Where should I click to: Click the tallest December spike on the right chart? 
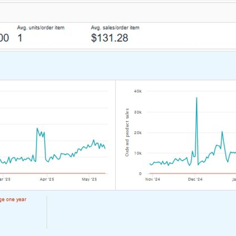tap(196, 97)
